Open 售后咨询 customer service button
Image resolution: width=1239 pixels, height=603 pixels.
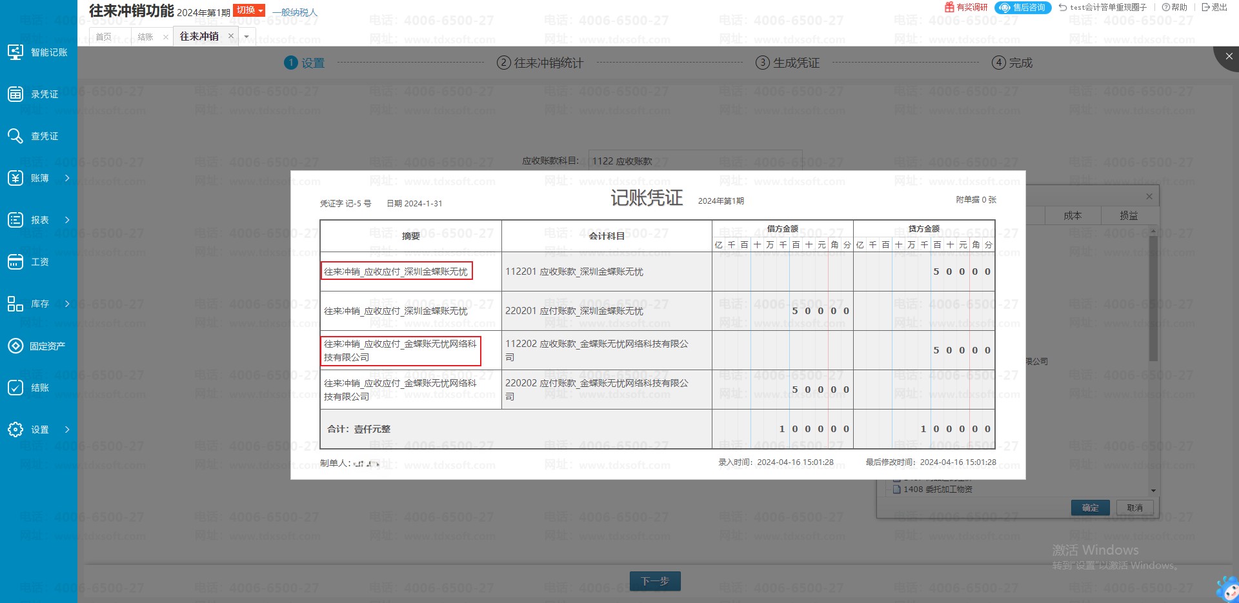(x=1023, y=8)
